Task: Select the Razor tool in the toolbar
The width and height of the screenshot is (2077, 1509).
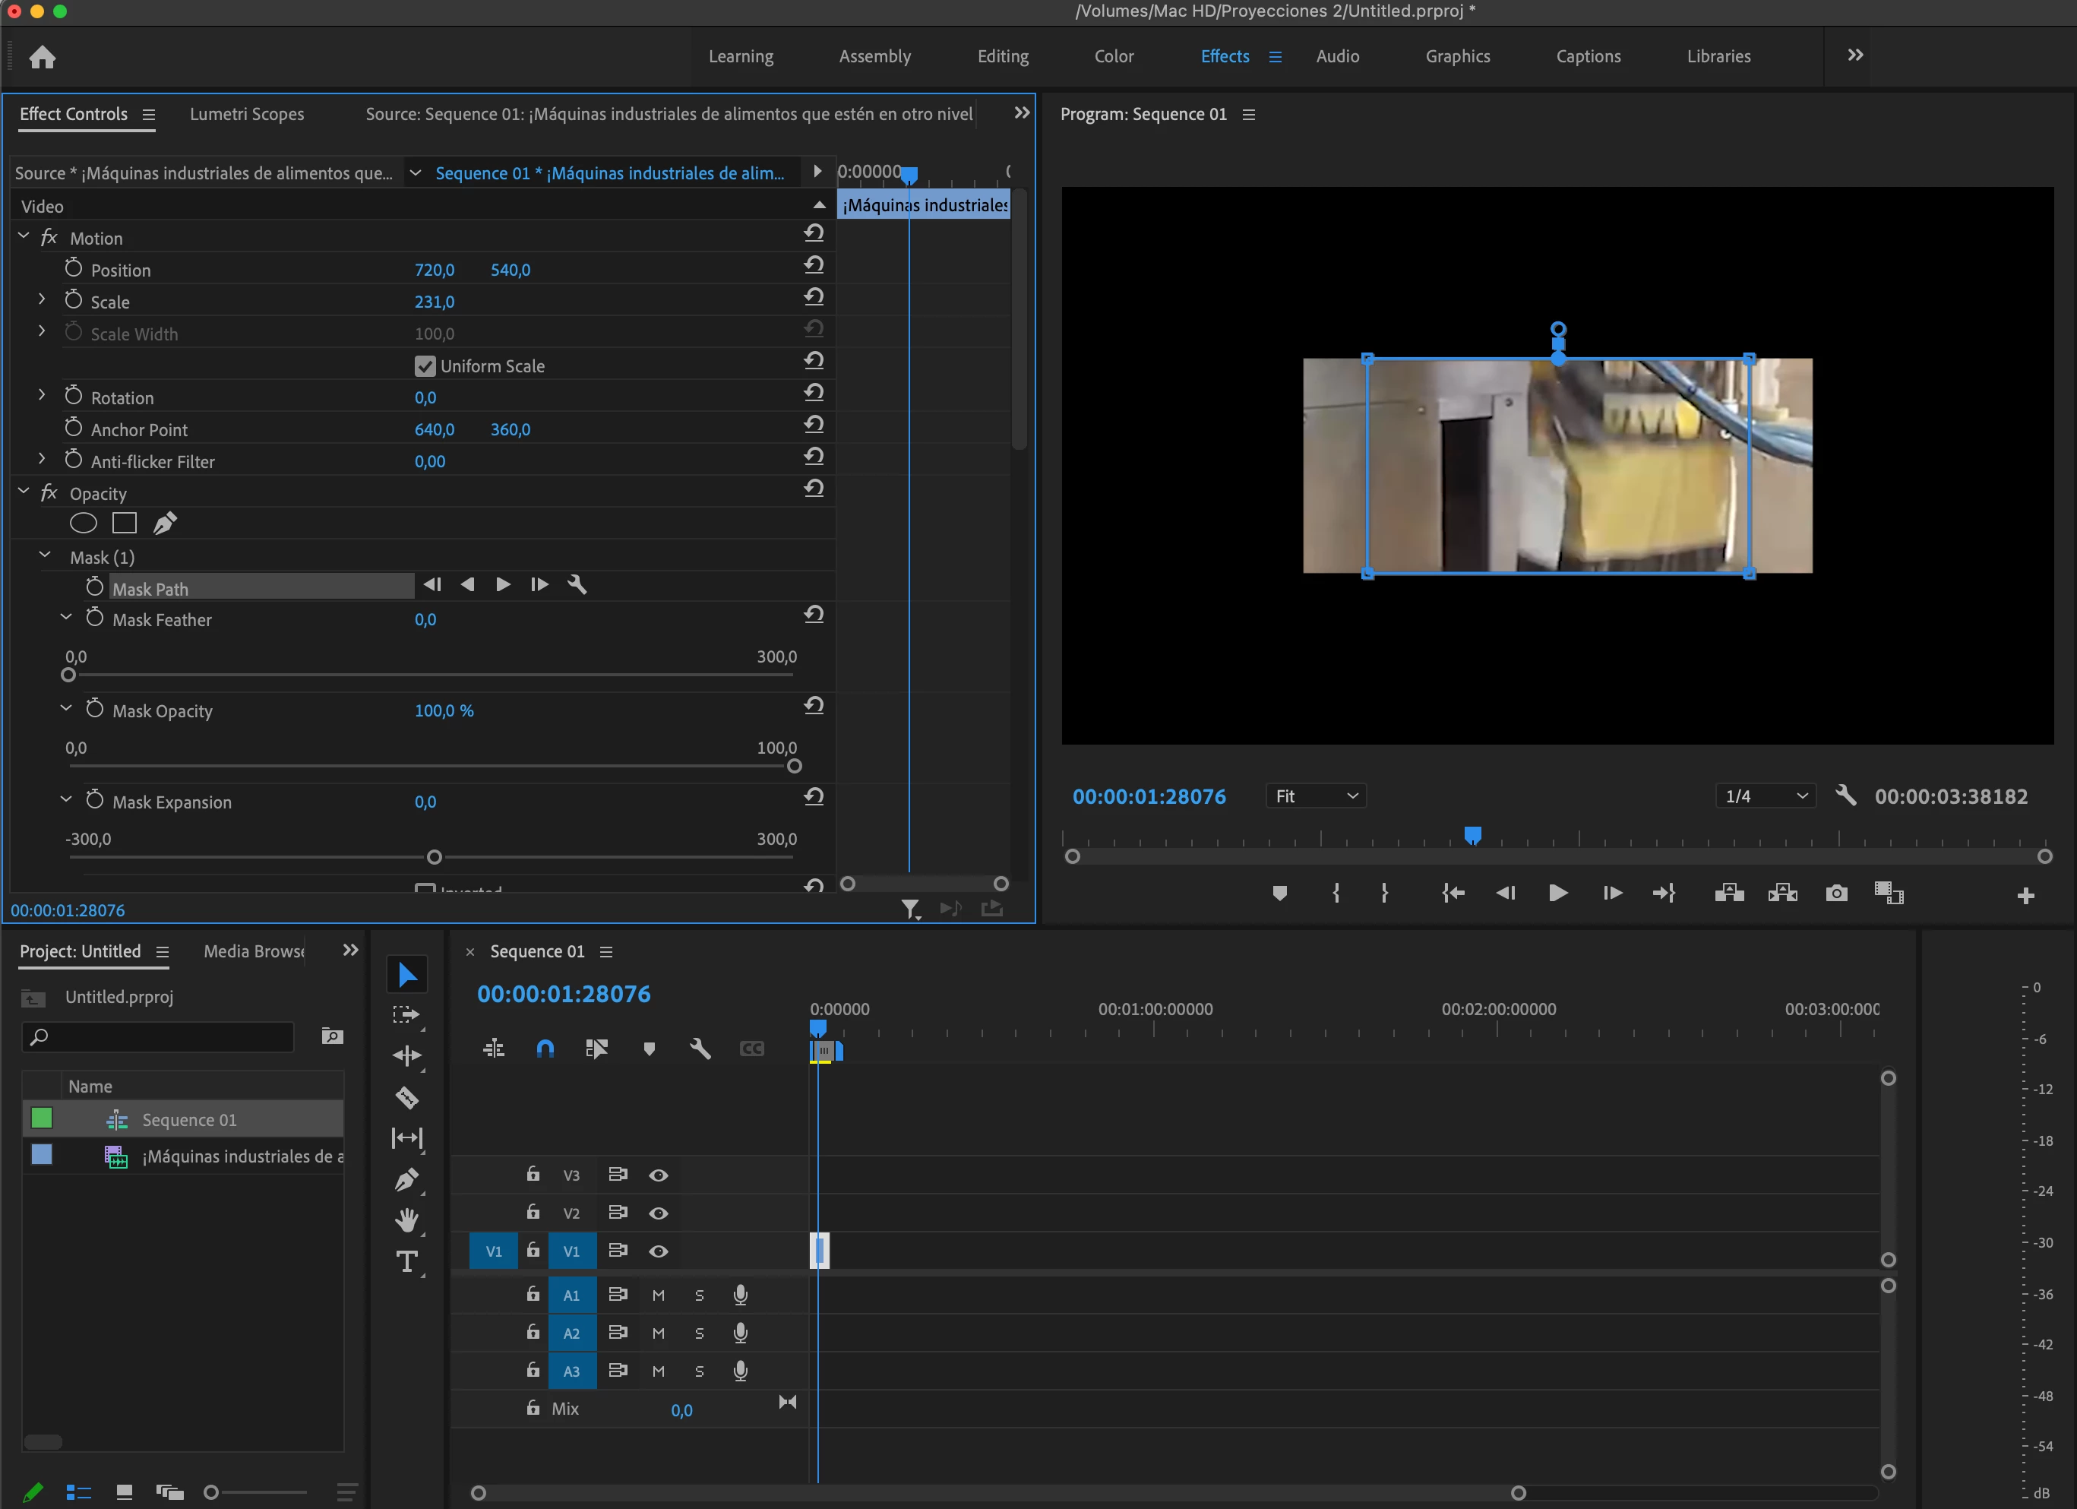Action: (x=406, y=1096)
